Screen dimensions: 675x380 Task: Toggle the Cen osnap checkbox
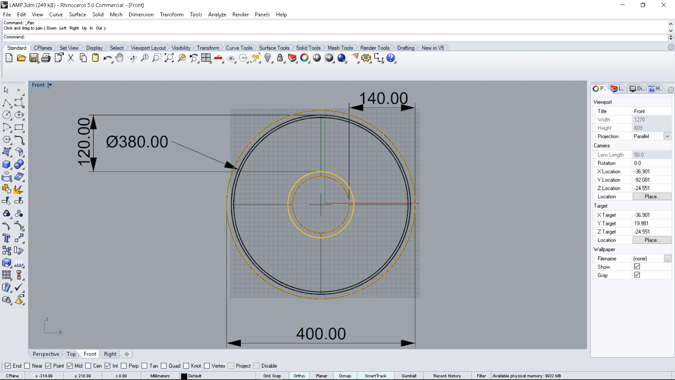[x=88, y=366]
